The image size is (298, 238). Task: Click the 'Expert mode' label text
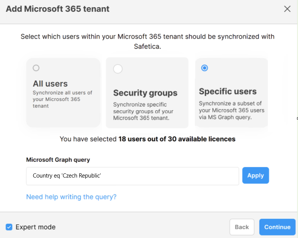(x=36, y=227)
